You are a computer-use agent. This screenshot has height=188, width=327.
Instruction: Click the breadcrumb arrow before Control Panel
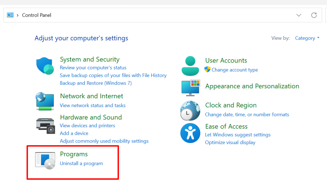click(x=18, y=15)
